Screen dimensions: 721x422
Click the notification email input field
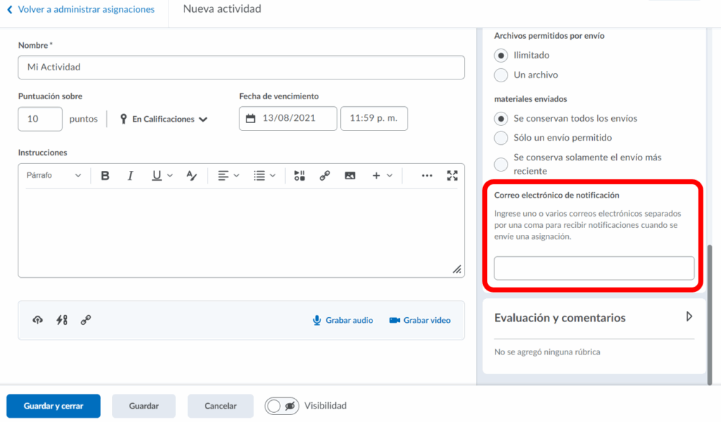tap(594, 268)
